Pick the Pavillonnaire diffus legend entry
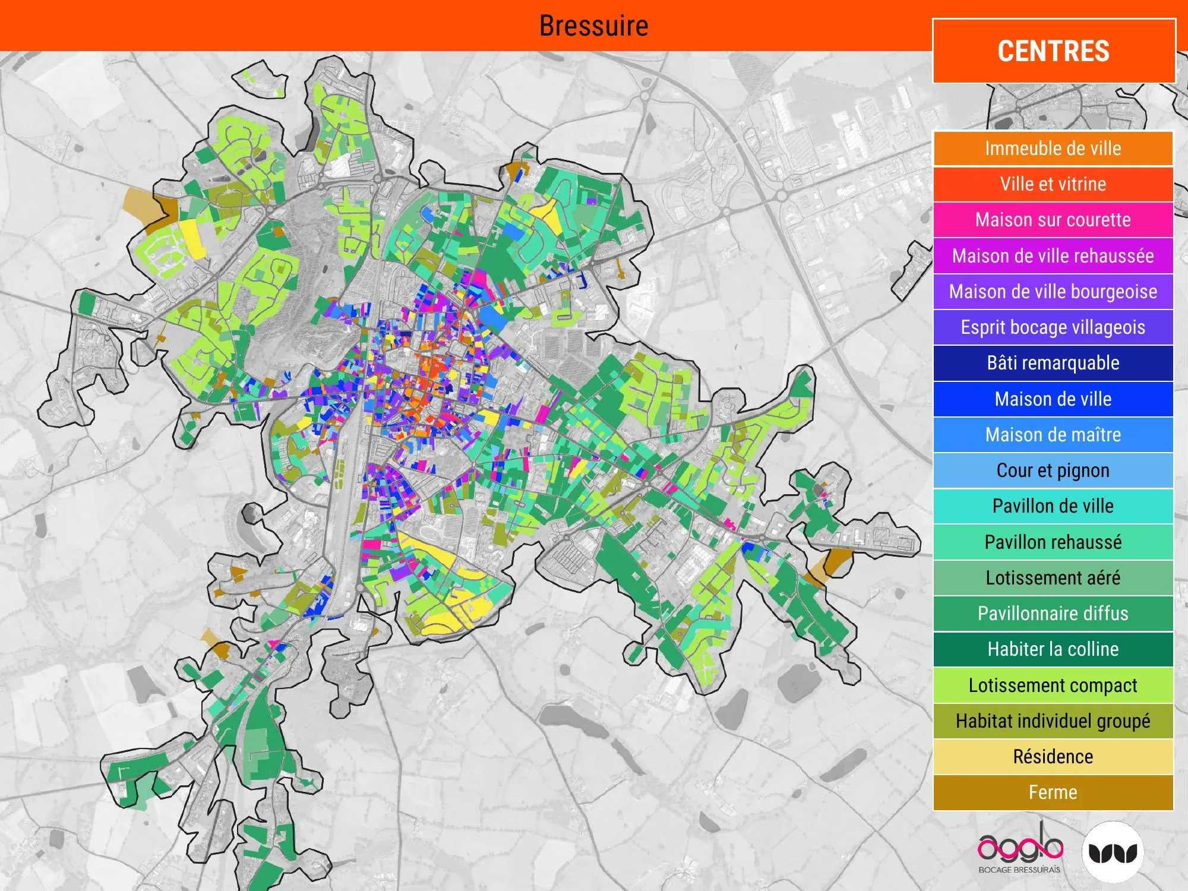The height and width of the screenshot is (891, 1188). [x=1053, y=614]
